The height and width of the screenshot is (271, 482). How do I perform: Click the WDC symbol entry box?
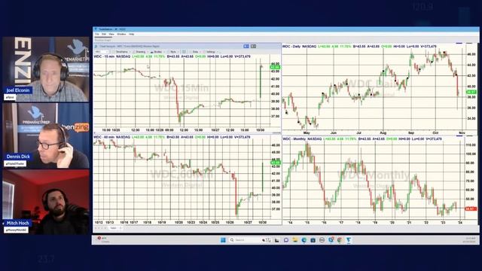(102, 52)
